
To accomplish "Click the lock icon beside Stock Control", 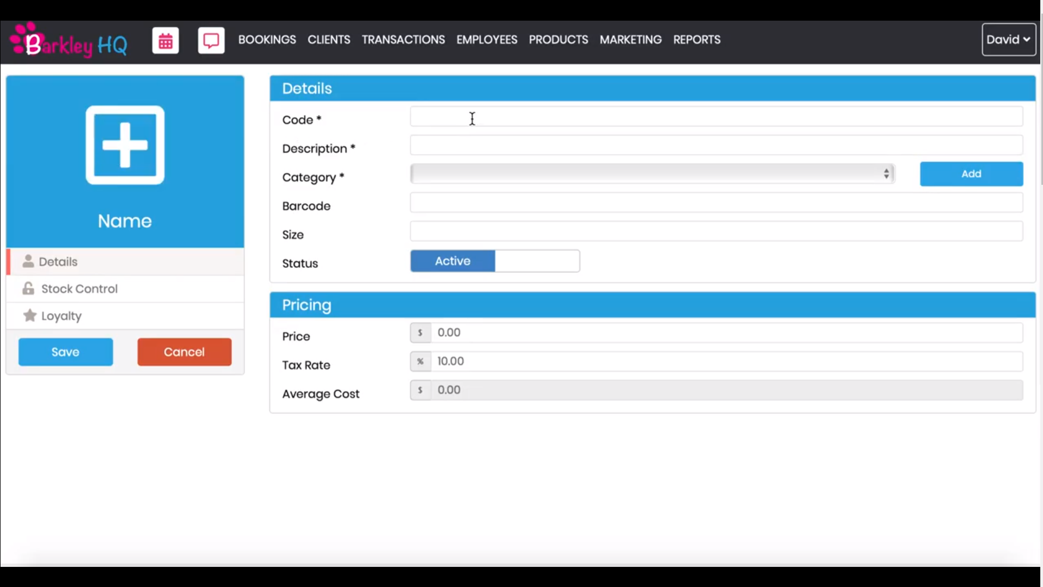I will [28, 289].
